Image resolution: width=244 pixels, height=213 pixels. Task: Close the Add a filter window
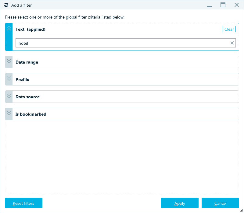pyautogui.click(x=237, y=5)
